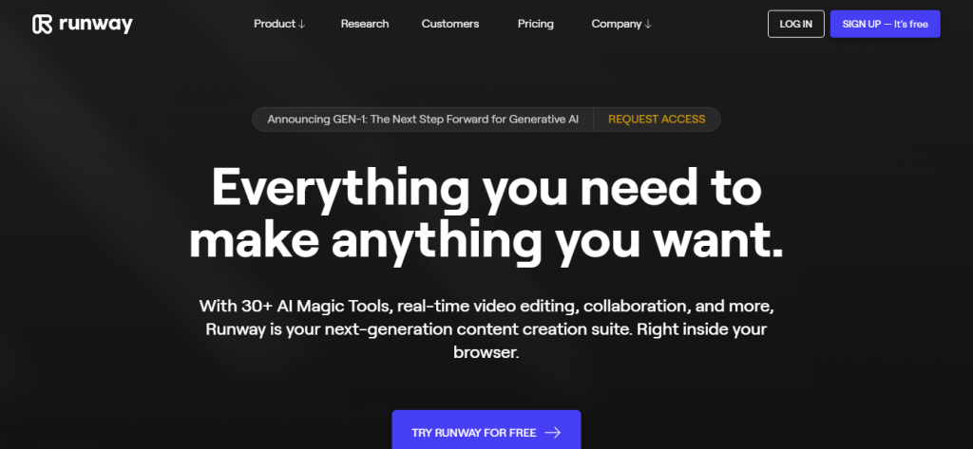Image resolution: width=973 pixels, height=449 pixels.
Task: Click the text 'make anything you want.'
Action: pyautogui.click(x=486, y=241)
